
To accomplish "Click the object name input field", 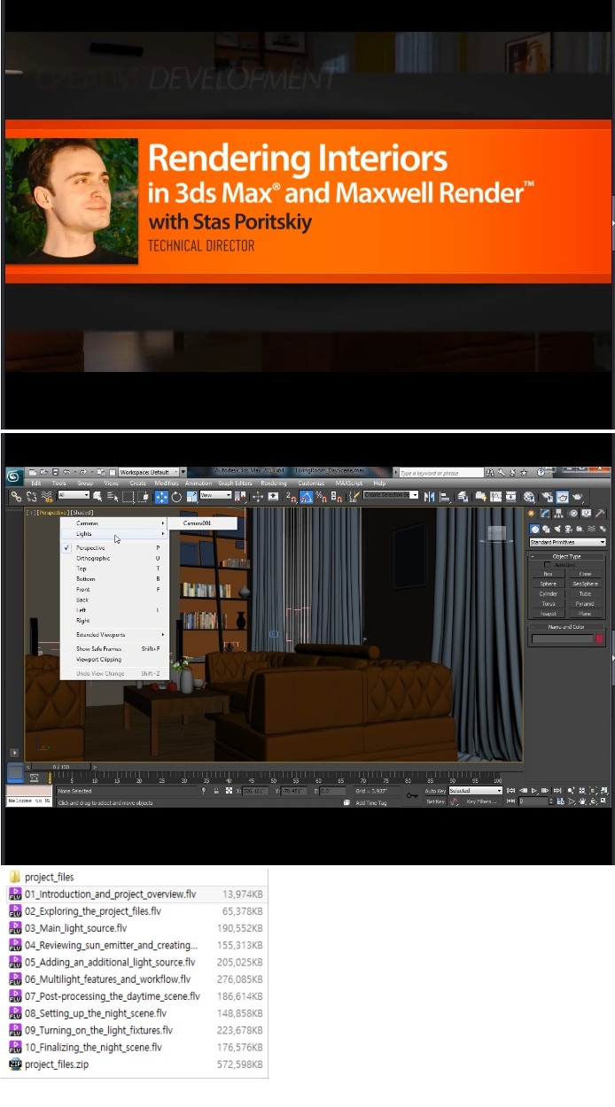I will (x=563, y=639).
